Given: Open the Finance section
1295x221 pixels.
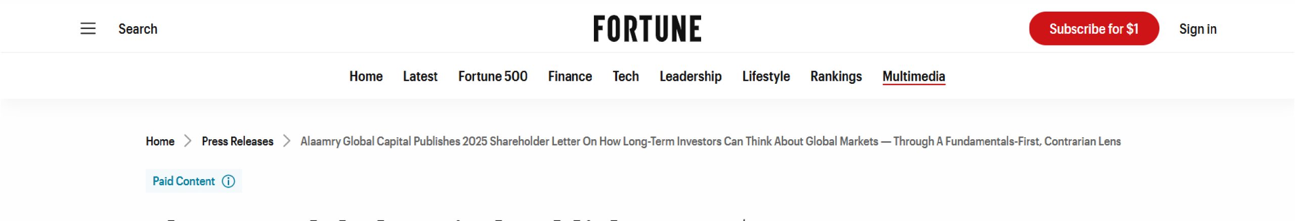Looking at the screenshot, I should [x=570, y=76].
